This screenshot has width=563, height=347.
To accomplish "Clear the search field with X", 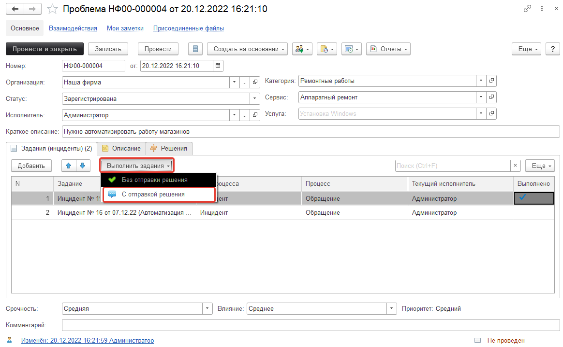I will pos(515,166).
